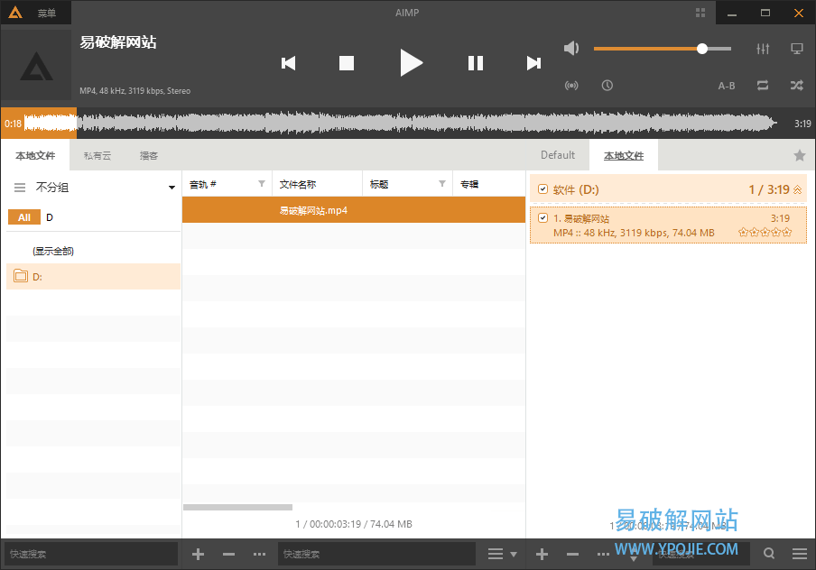Viewport: 816px width, 570px height.
Task: Select the All filter button
Action: point(24,217)
